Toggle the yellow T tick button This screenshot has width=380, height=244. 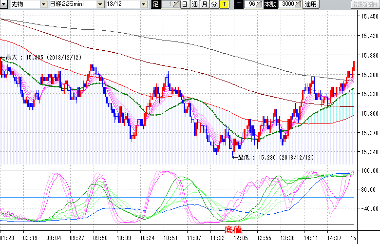224,4
